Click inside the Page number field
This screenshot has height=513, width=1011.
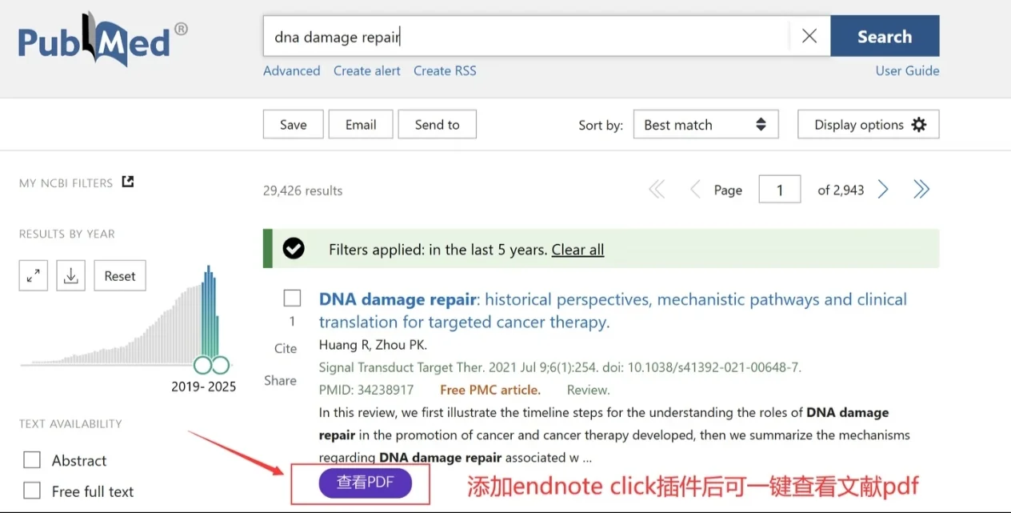pos(779,189)
